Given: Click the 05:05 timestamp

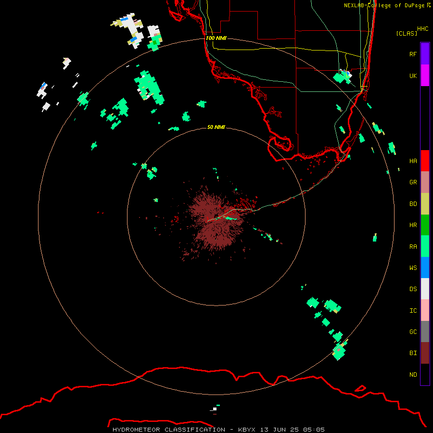Looking at the screenshot, I should click(314, 430).
